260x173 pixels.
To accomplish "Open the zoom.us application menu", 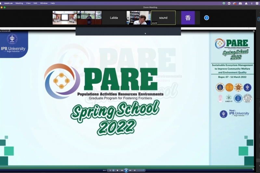I will (x=8, y=3).
